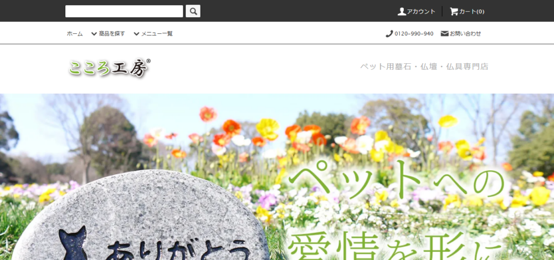Open 商品を探す menu label
The height and width of the screenshot is (260, 554).
point(112,34)
